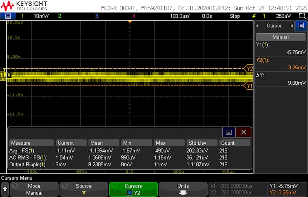Open the main menu icon at top-left
The width and height of the screenshot is (308, 197).
click(x=8, y=16)
